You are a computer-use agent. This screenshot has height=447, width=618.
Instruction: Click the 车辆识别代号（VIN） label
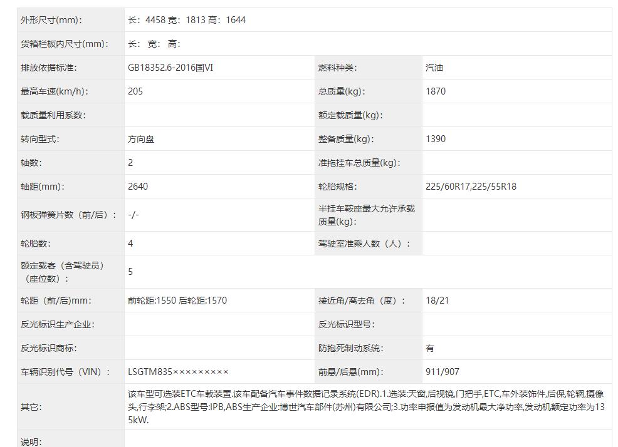[x=65, y=372]
